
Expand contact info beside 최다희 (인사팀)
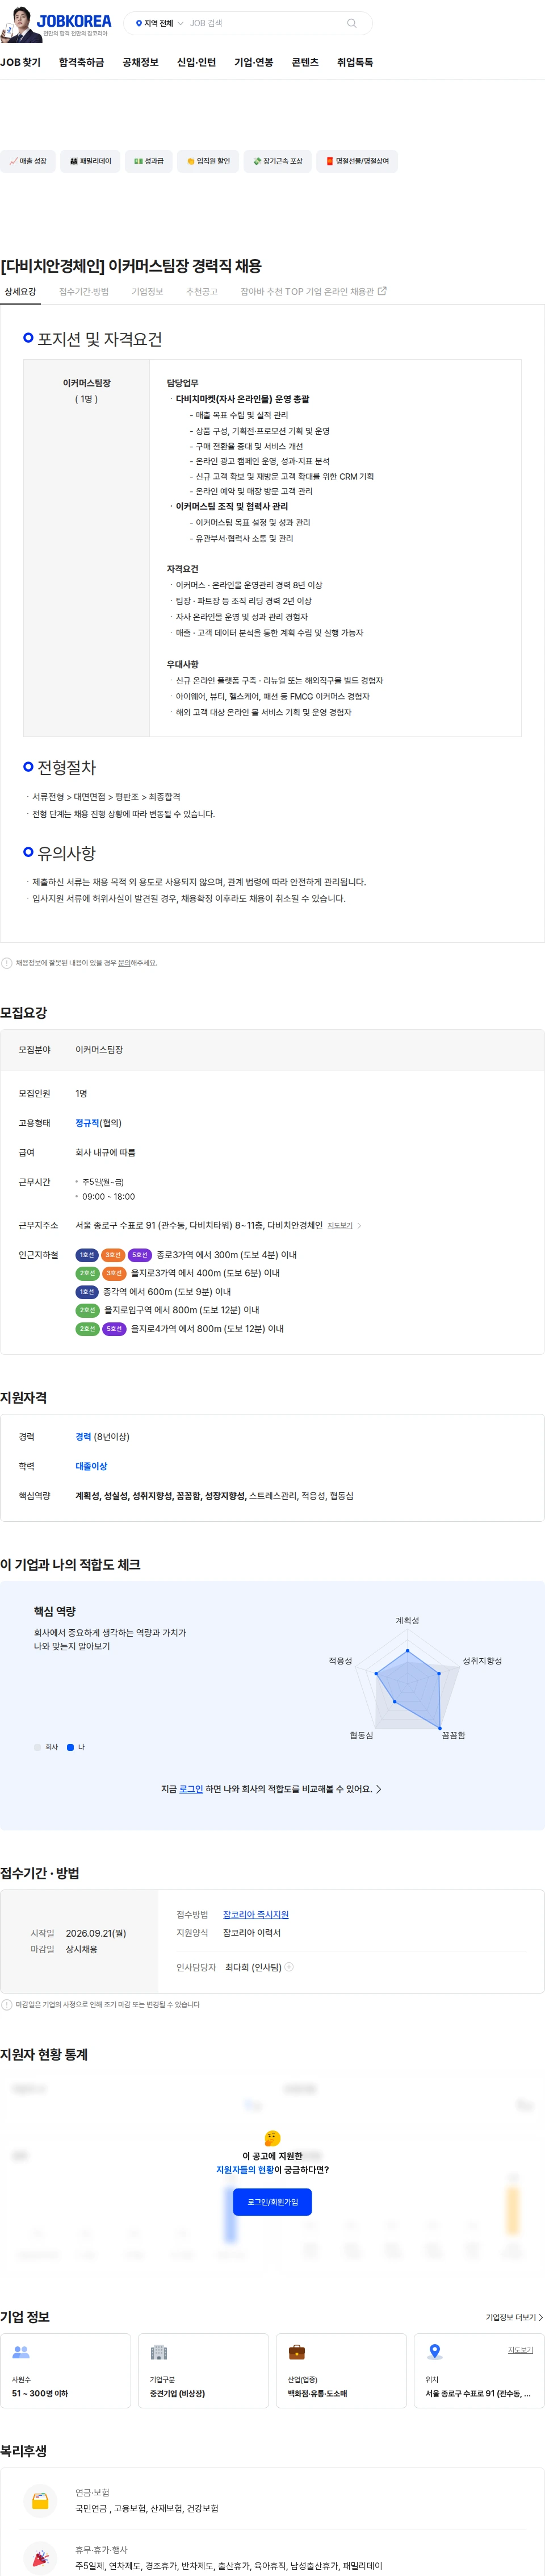[x=290, y=1967]
